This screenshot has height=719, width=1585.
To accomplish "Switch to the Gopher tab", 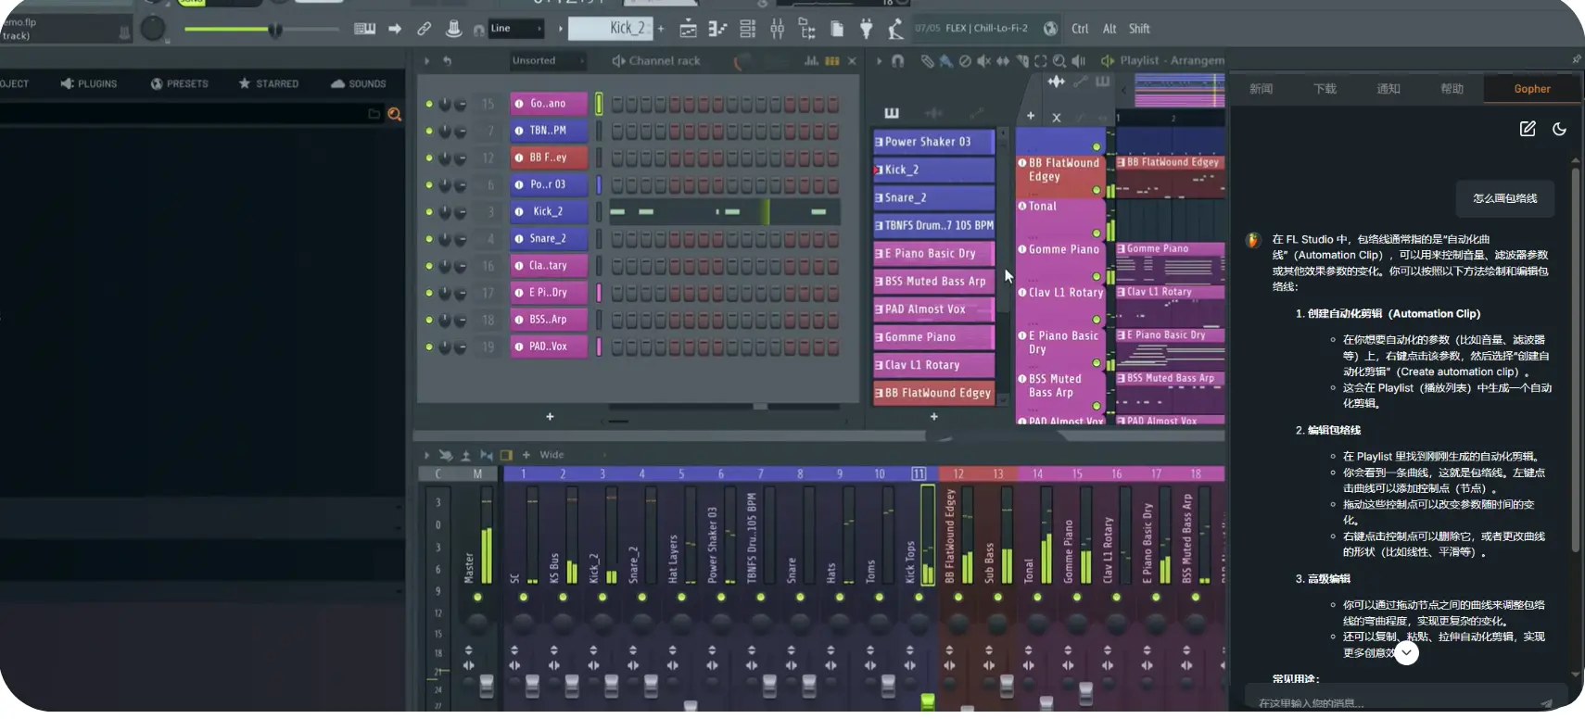I will pyautogui.click(x=1531, y=89).
